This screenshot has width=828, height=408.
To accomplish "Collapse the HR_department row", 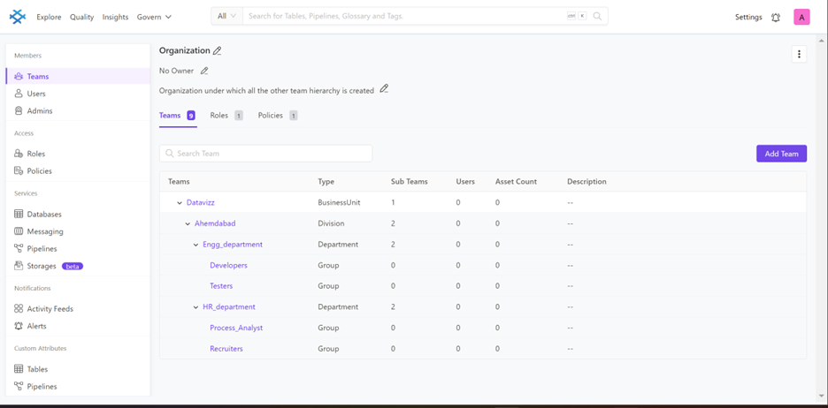I will pos(195,307).
